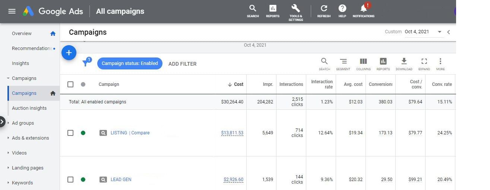490x190 pixels.
Task: Expand the Ad groups sidebar section
Action: point(9,123)
